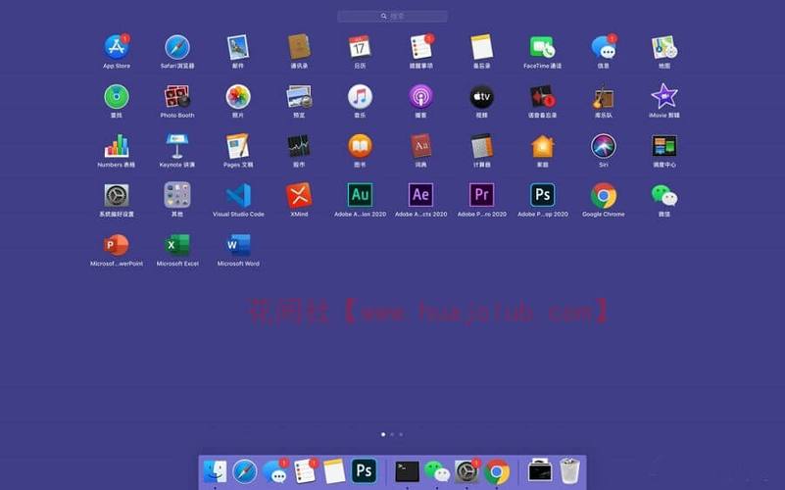Launch Photo Booth

point(177,97)
